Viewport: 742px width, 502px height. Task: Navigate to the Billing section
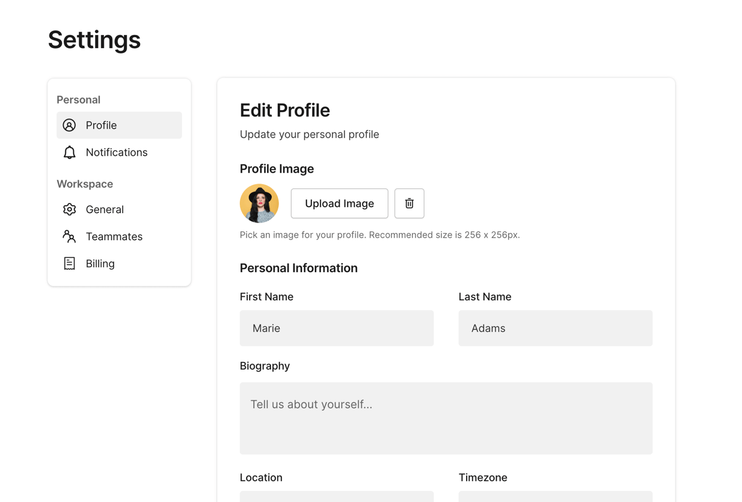100,264
